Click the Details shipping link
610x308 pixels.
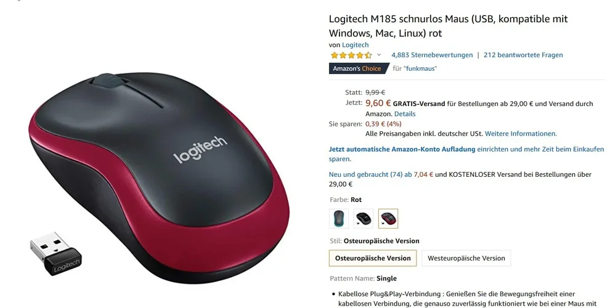click(405, 114)
